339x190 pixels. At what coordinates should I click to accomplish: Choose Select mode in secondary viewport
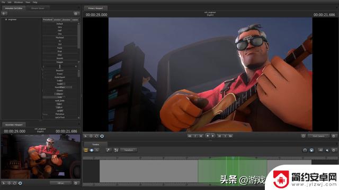[x=4, y=183]
